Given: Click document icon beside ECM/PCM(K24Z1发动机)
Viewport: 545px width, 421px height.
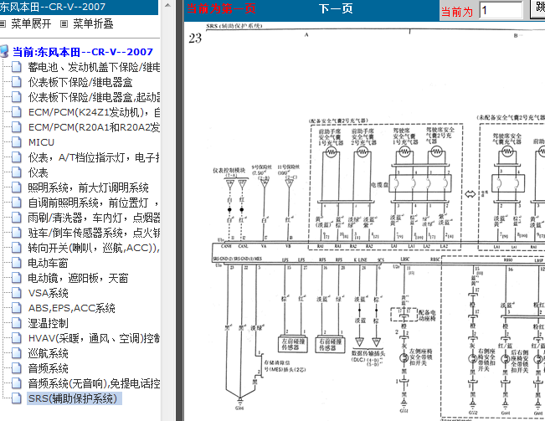Looking at the screenshot, I should [17, 112].
